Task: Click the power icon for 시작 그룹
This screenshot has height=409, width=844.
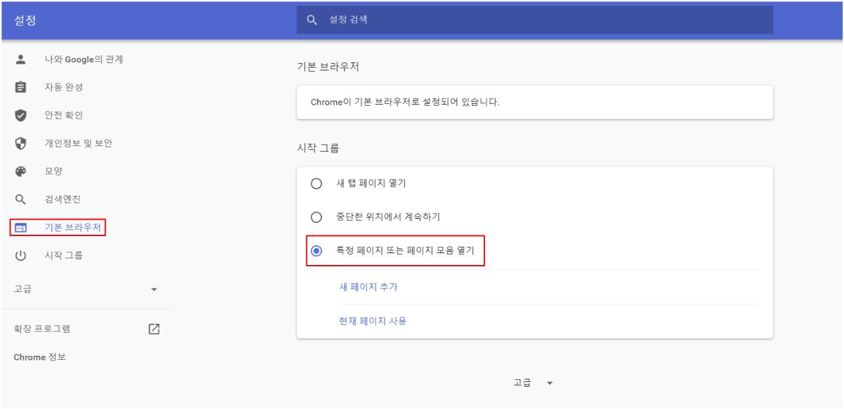Action: 20,256
